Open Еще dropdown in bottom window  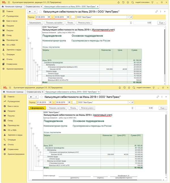163,108
